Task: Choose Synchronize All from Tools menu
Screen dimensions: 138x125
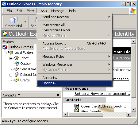Action: click(x=75, y=25)
